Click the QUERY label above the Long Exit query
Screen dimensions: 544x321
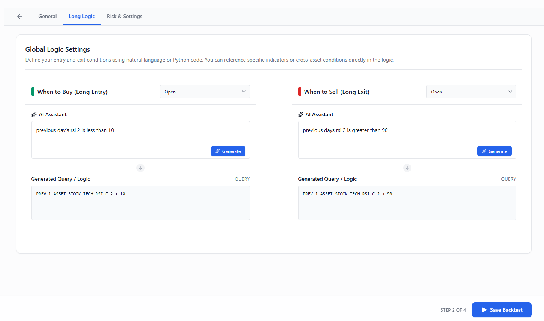[508, 179]
